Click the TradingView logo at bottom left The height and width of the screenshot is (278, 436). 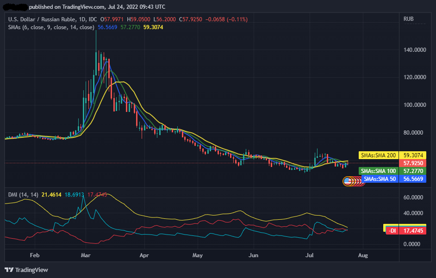coord(26,270)
